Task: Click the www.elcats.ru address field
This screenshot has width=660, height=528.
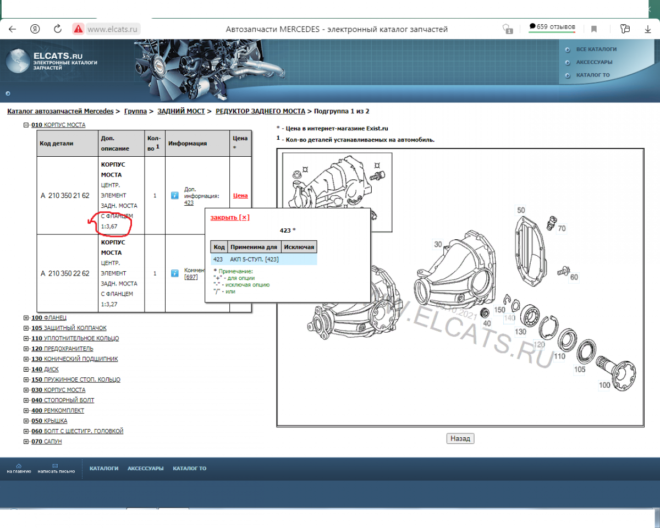Action: click(x=113, y=29)
